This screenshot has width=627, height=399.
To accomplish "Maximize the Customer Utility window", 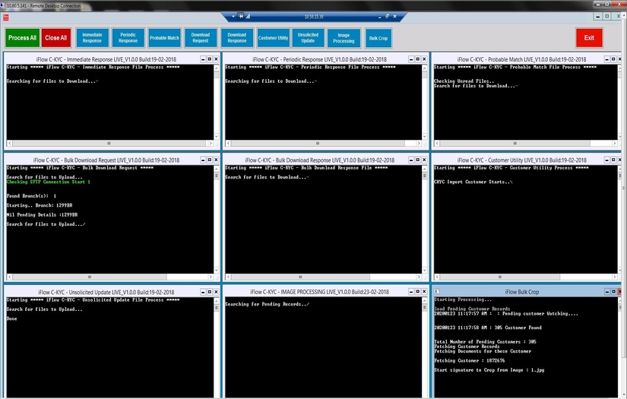I will tap(613, 160).
